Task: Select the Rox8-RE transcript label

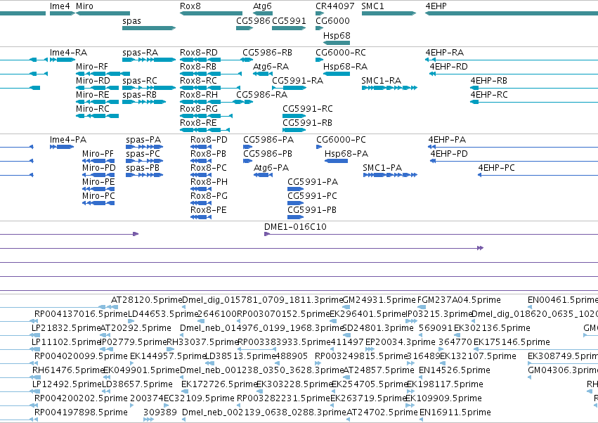Action: [198, 123]
